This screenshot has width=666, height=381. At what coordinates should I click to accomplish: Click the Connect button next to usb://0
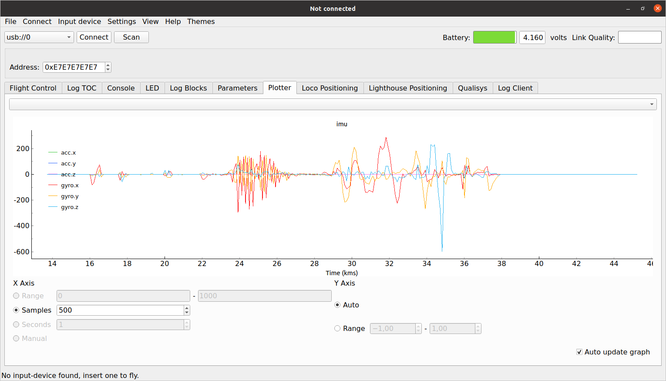pos(94,37)
